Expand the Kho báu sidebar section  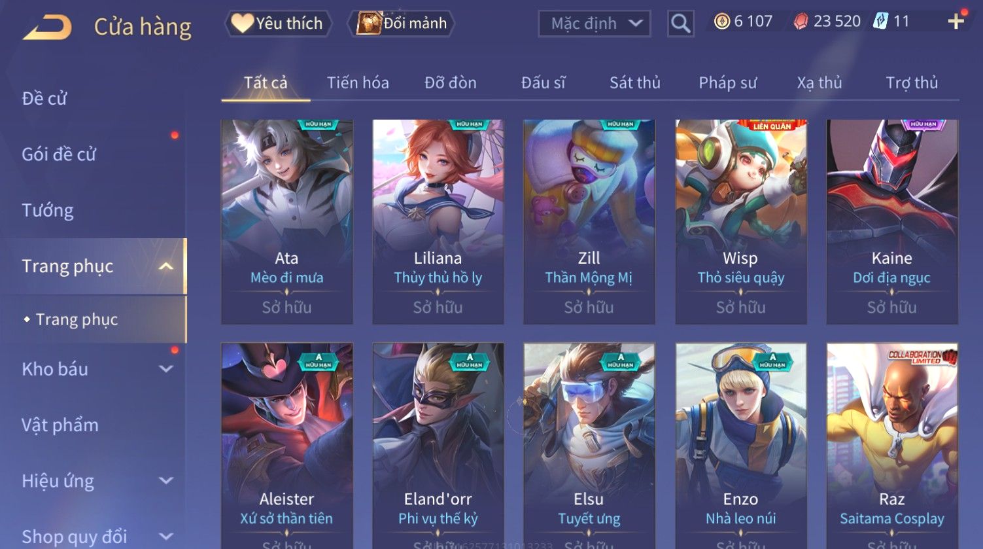click(166, 369)
